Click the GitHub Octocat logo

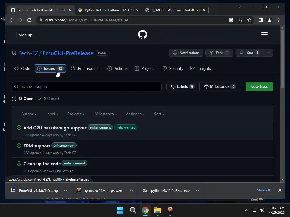point(143,34)
